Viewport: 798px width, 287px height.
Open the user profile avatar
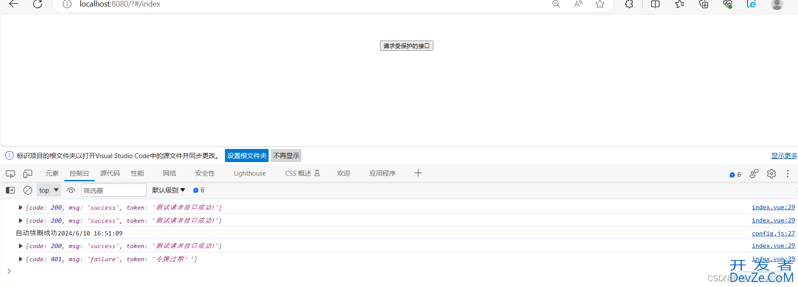777,4
